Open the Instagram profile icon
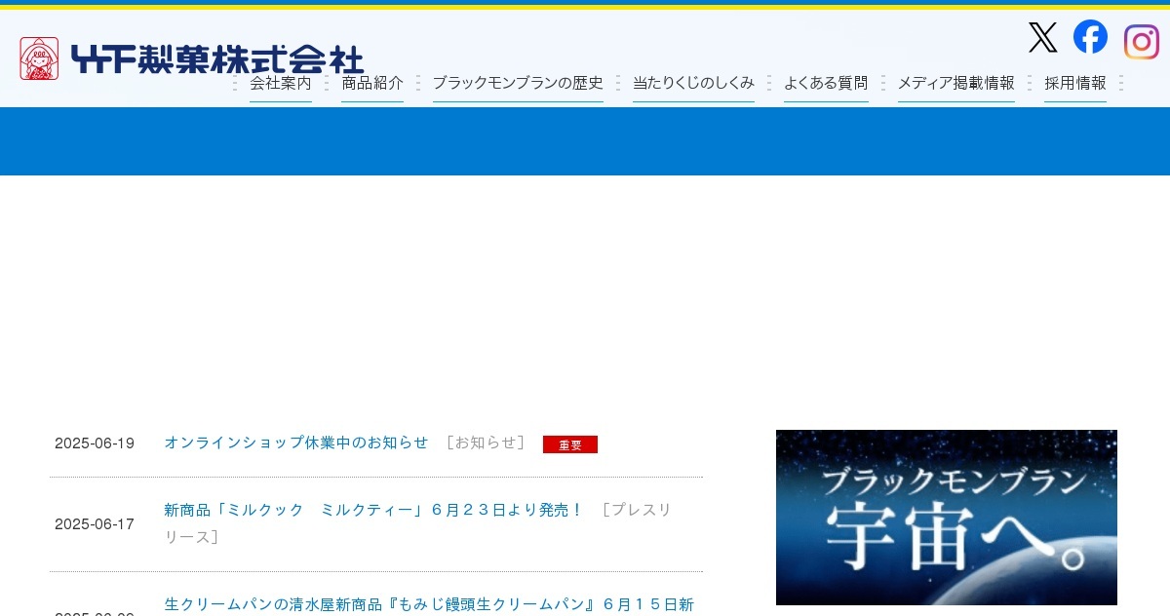 pyautogui.click(x=1141, y=42)
